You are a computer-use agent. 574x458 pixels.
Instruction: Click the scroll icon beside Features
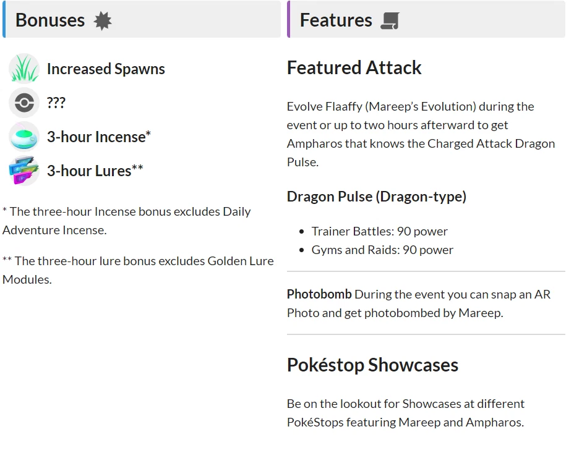(390, 21)
